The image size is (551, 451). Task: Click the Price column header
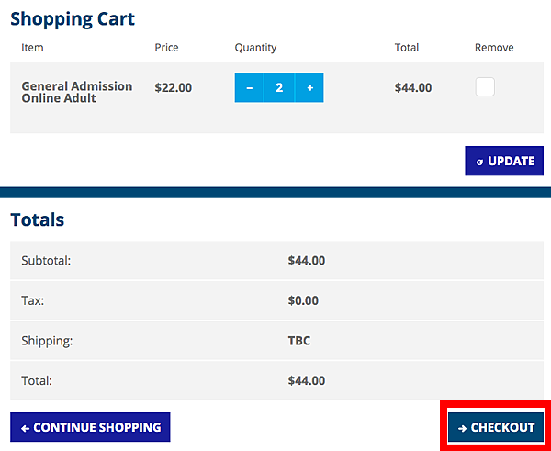click(x=166, y=48)
